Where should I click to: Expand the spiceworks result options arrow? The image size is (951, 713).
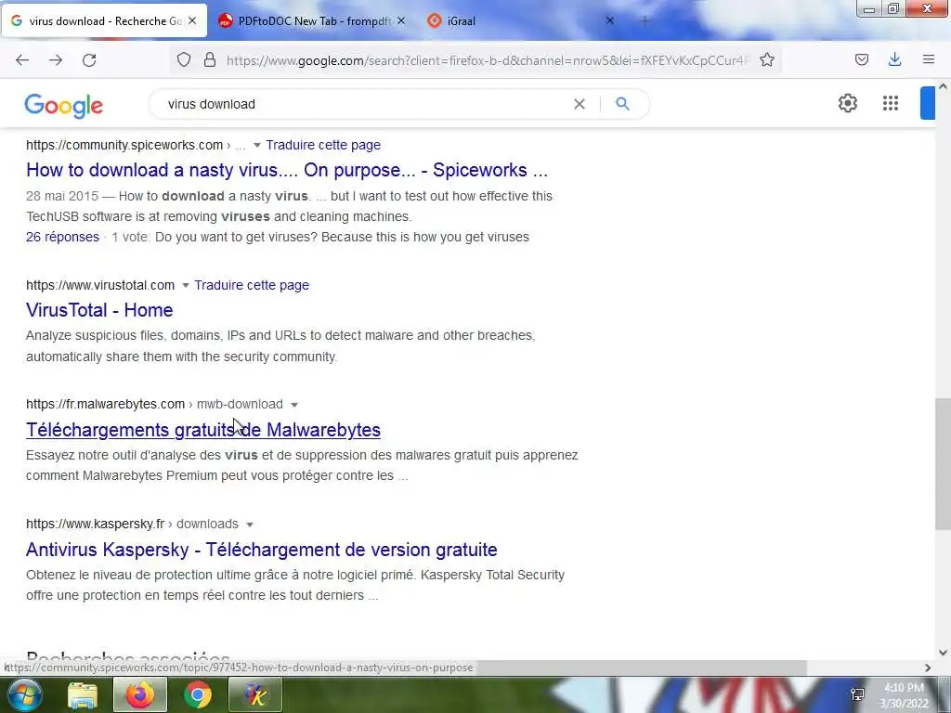point(257,146)
